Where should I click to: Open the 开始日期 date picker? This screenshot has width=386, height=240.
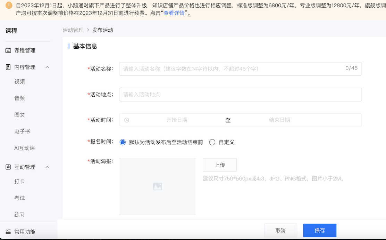pyautogui.click(x=177, y=120)
